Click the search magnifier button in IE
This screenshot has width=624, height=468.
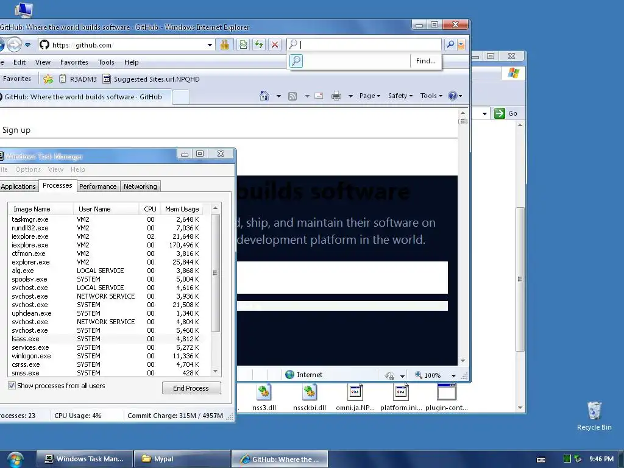coord(450,44)
